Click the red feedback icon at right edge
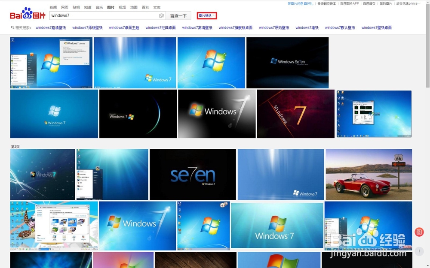The width and height of the screenshot is (430, 268). 419,232
